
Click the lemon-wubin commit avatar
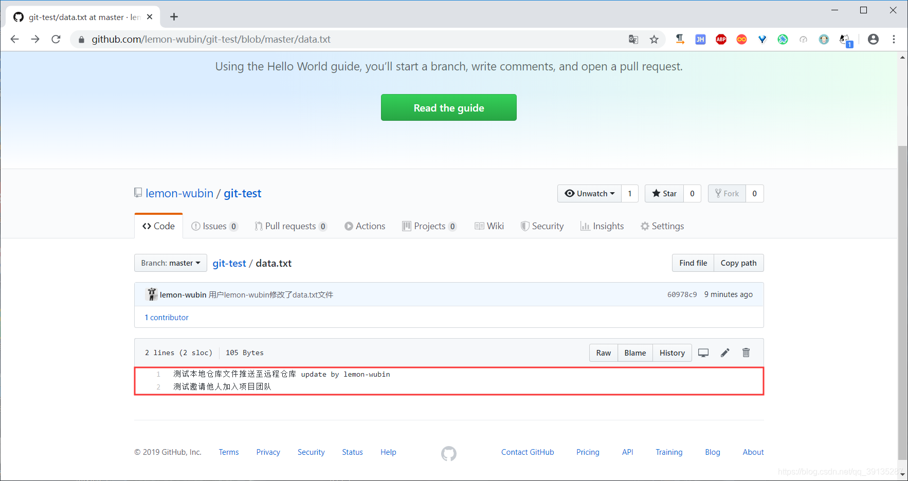(x=152, y=294)
